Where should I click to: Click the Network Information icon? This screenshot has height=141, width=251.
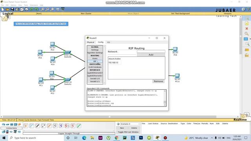(243, 9)
